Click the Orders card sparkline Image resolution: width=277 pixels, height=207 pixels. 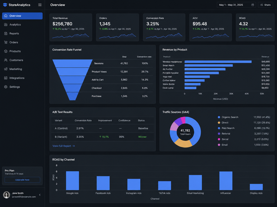tap(117, 36)
